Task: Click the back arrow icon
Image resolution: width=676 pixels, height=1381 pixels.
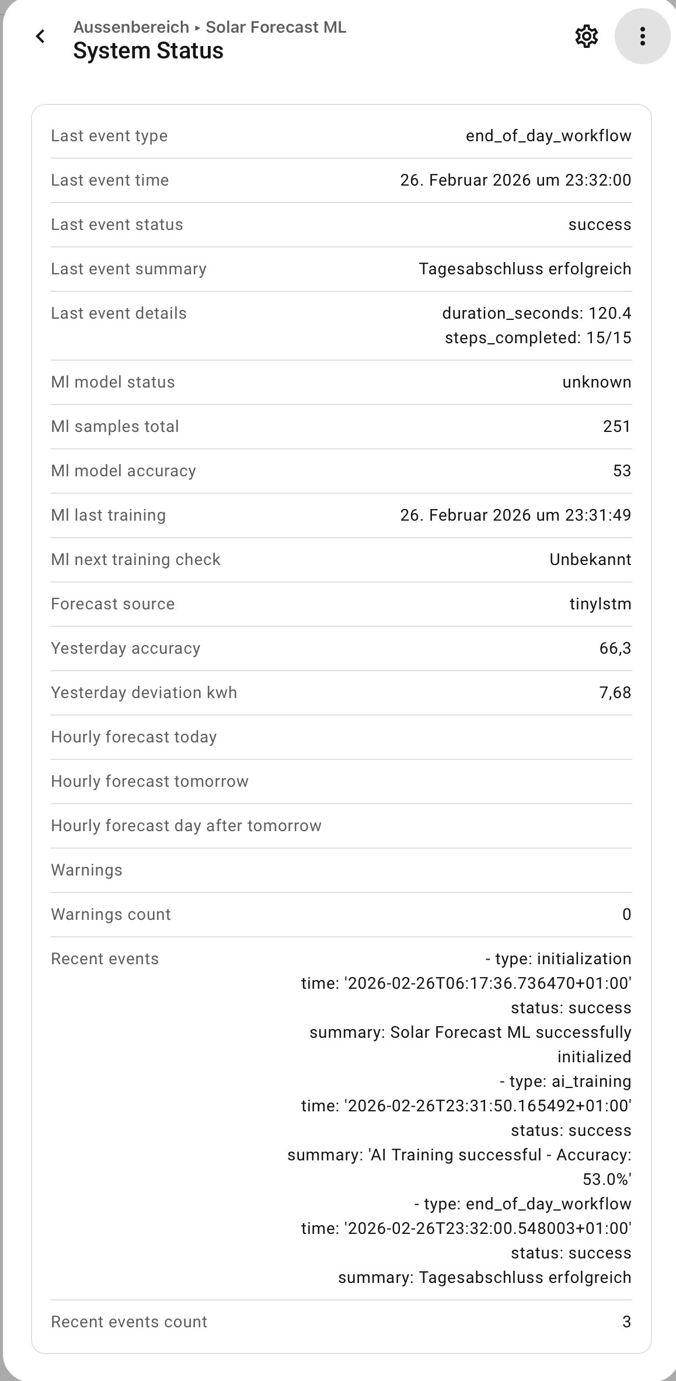Action: pyautogui.click(x=40, y=36)
